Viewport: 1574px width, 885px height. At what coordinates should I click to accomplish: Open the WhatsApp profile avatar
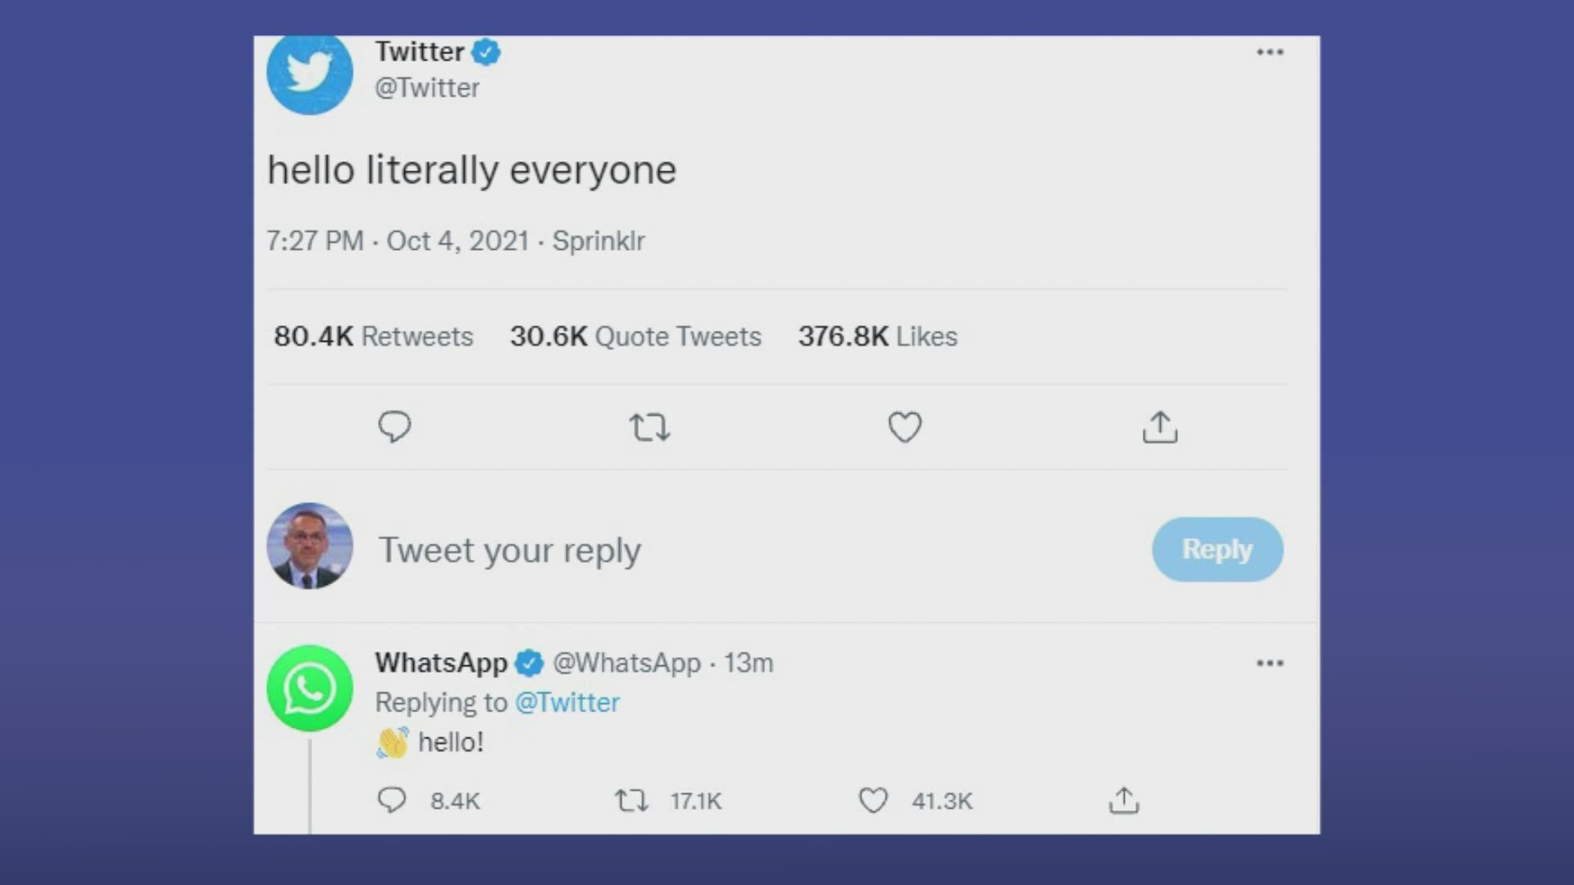(310, 688)
